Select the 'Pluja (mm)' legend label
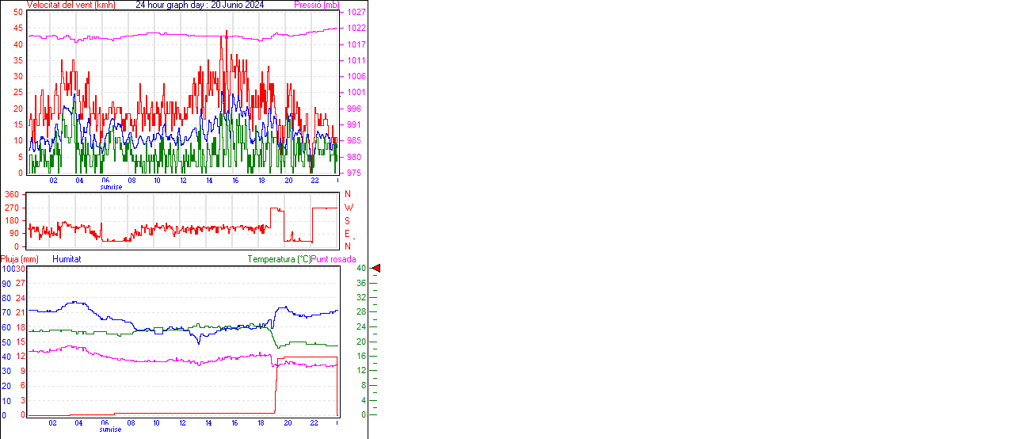This screenshot has width=1014, height=439. (x=20, y=259)
